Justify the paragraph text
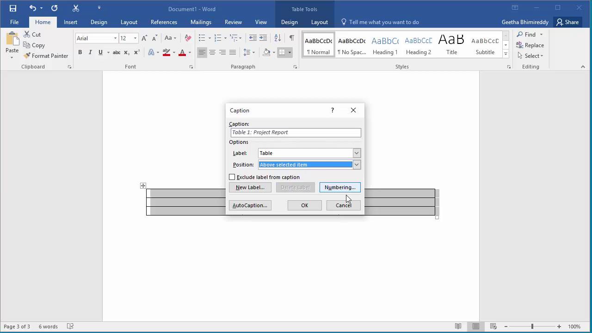592x333 pixels. click(x=233, y=53)
